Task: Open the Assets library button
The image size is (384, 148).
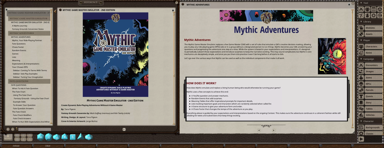Action: [x=373, y=34]
